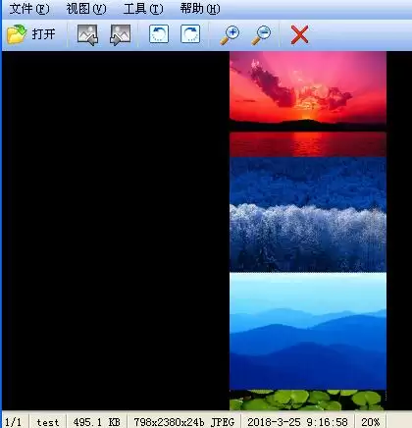Open the 视图(V) menu
Image resolution: width=412 pixels, height=428 pixels.
tap(86, 9)
